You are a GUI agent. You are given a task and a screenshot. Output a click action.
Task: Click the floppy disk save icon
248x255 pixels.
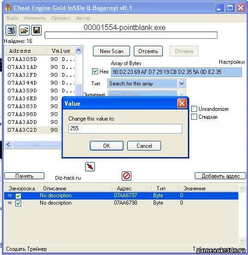click(36, 30)
